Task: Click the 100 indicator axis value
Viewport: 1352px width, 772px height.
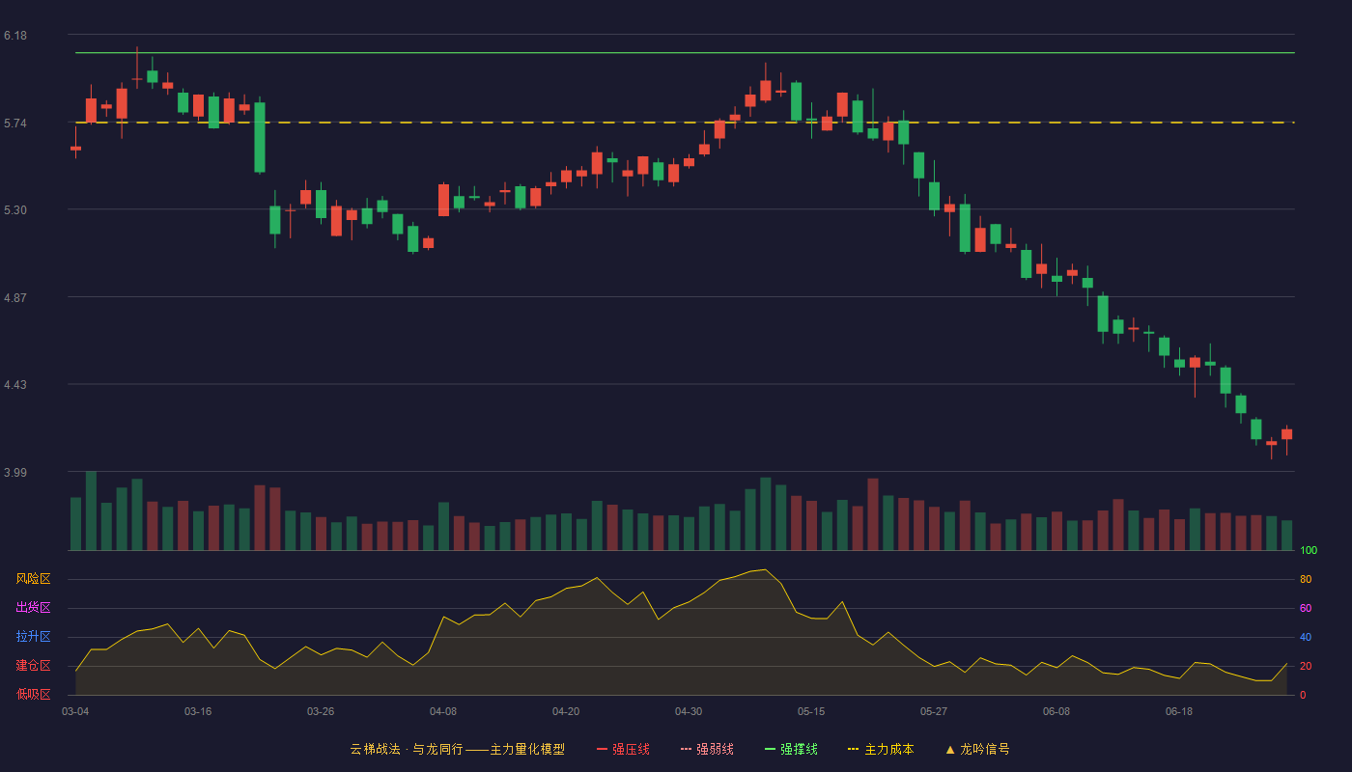Action: coord(1309,550)
